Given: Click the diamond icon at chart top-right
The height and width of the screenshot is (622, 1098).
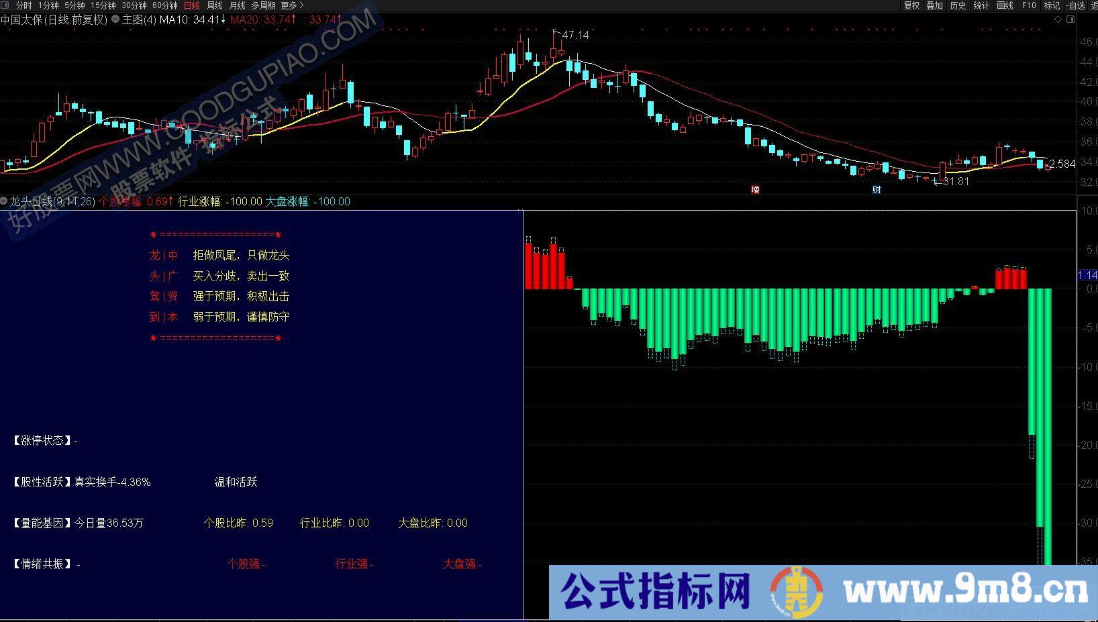Looking at the screenshot, I should [1058, 19].
